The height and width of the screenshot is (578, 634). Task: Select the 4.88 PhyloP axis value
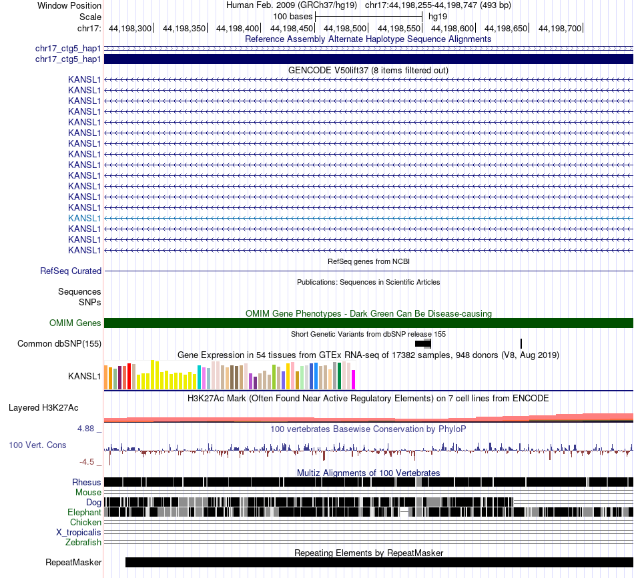(x=86, y=429)
